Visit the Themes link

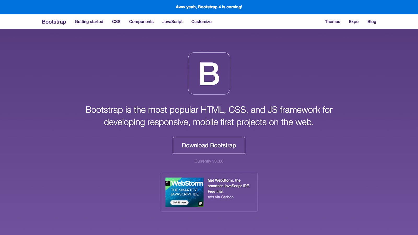point(332,22)
